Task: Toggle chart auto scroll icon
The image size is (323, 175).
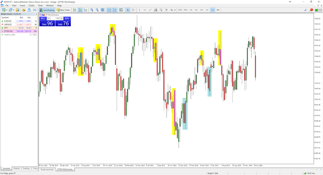Action: pos(109,10)
